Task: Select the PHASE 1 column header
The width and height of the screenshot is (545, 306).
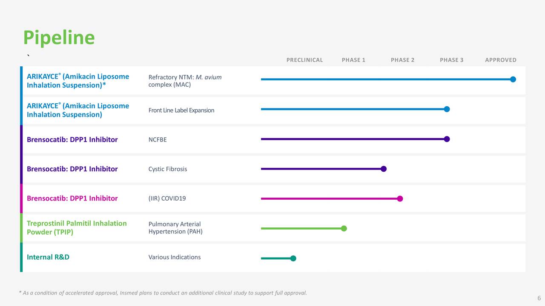Action: tap(353, 60)
